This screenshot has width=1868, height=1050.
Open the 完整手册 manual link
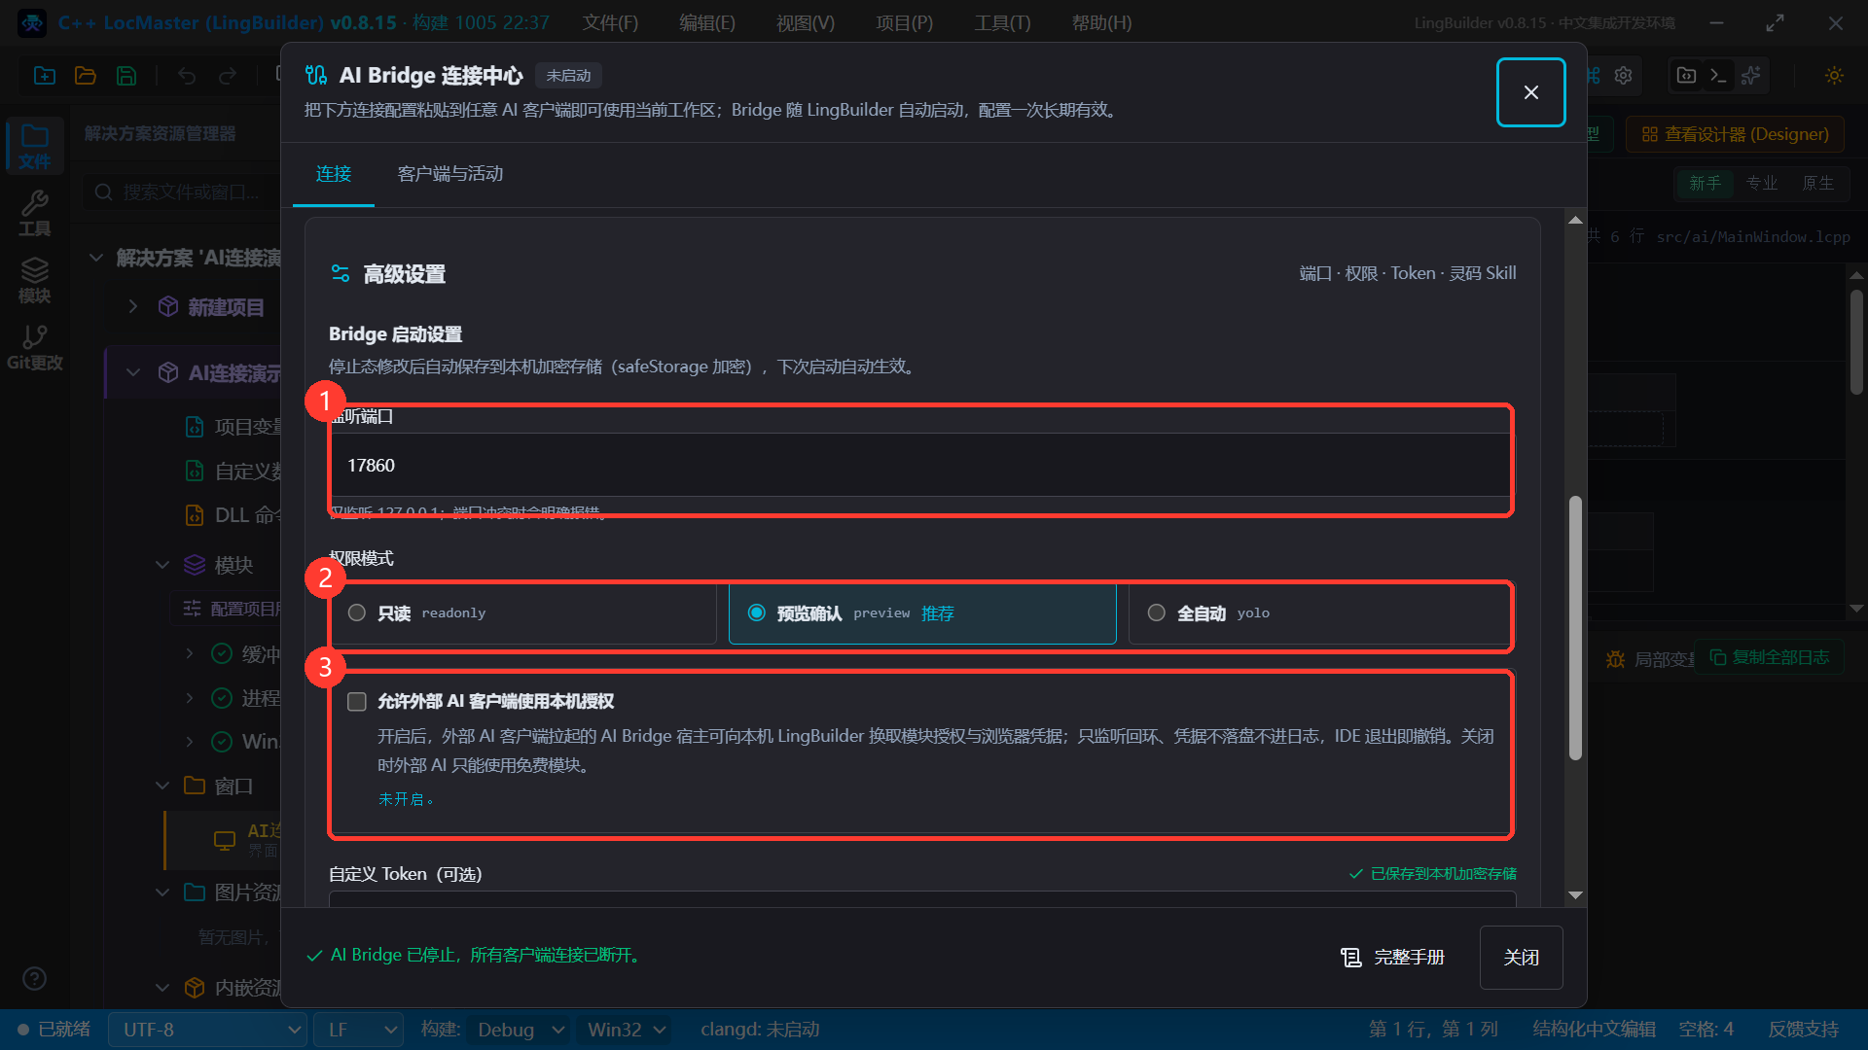[x=1392, y=958]
